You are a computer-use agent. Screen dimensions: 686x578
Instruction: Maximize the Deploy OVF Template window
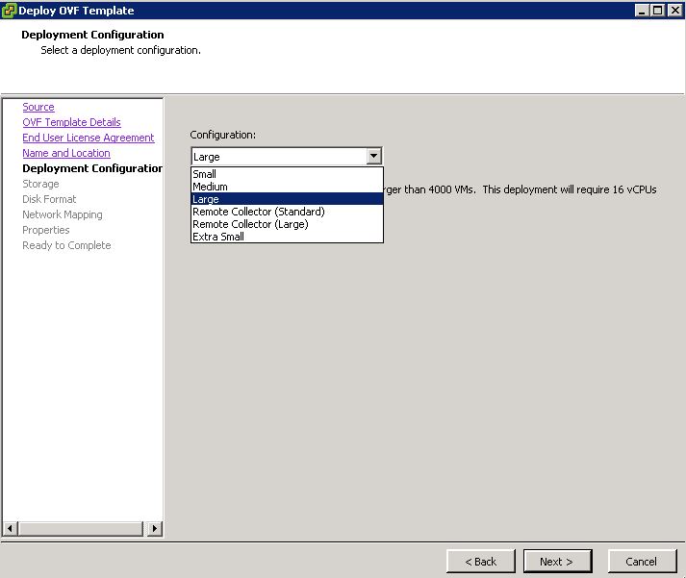click(657, 11)
